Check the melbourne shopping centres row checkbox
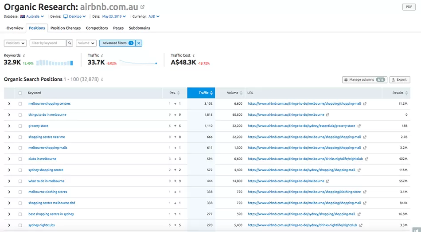The image size is (421, 232). 20,104
